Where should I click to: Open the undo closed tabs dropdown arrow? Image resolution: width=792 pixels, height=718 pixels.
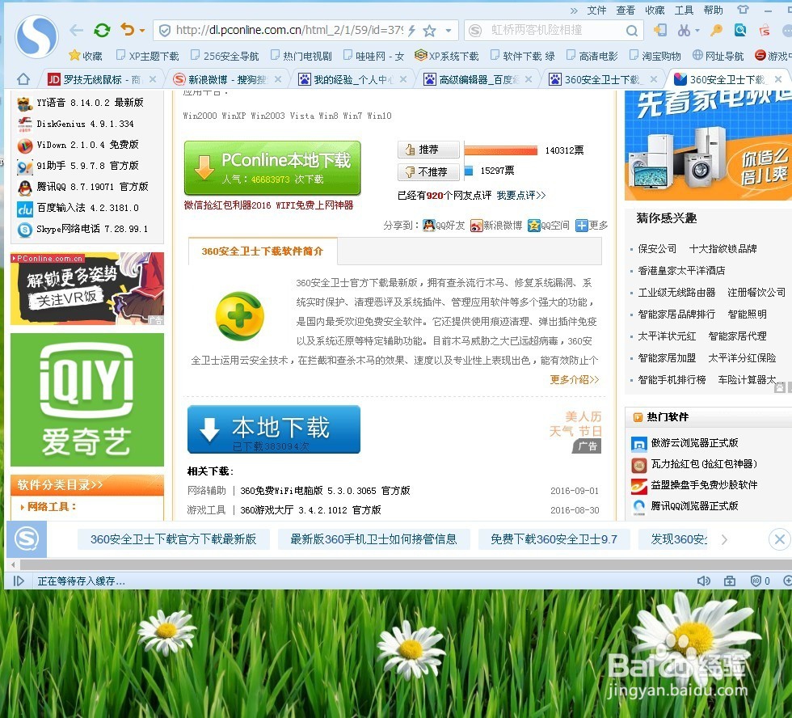coord(142,31)
